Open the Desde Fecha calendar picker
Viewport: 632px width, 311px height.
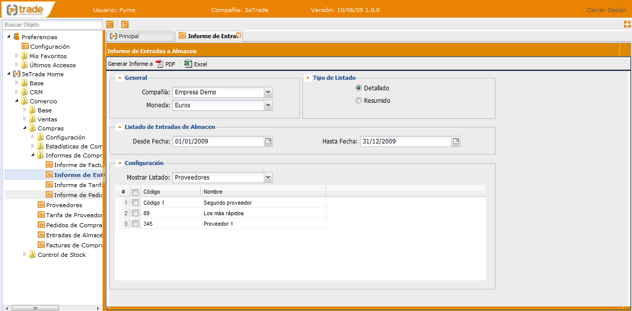coord(268,141)
